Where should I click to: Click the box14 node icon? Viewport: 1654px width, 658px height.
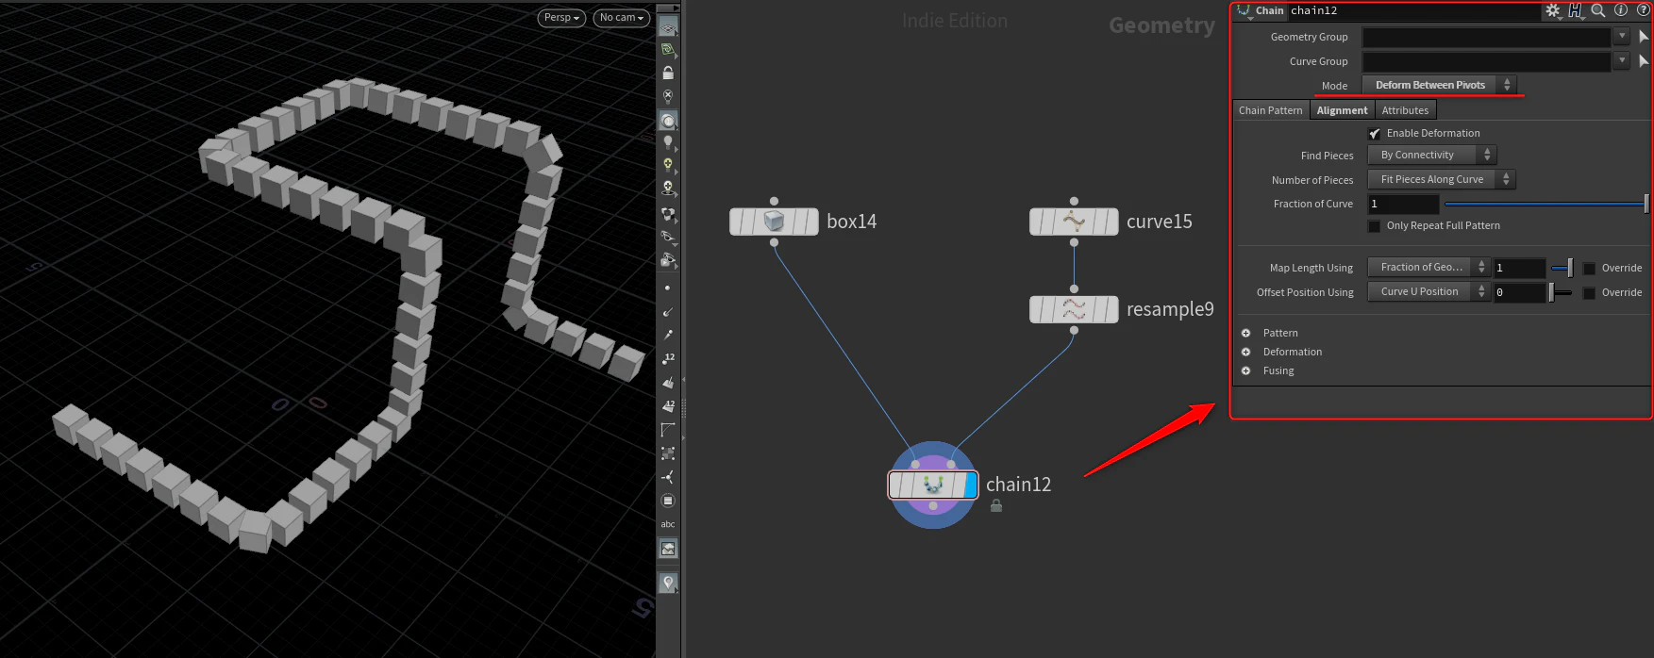[774, 222]
